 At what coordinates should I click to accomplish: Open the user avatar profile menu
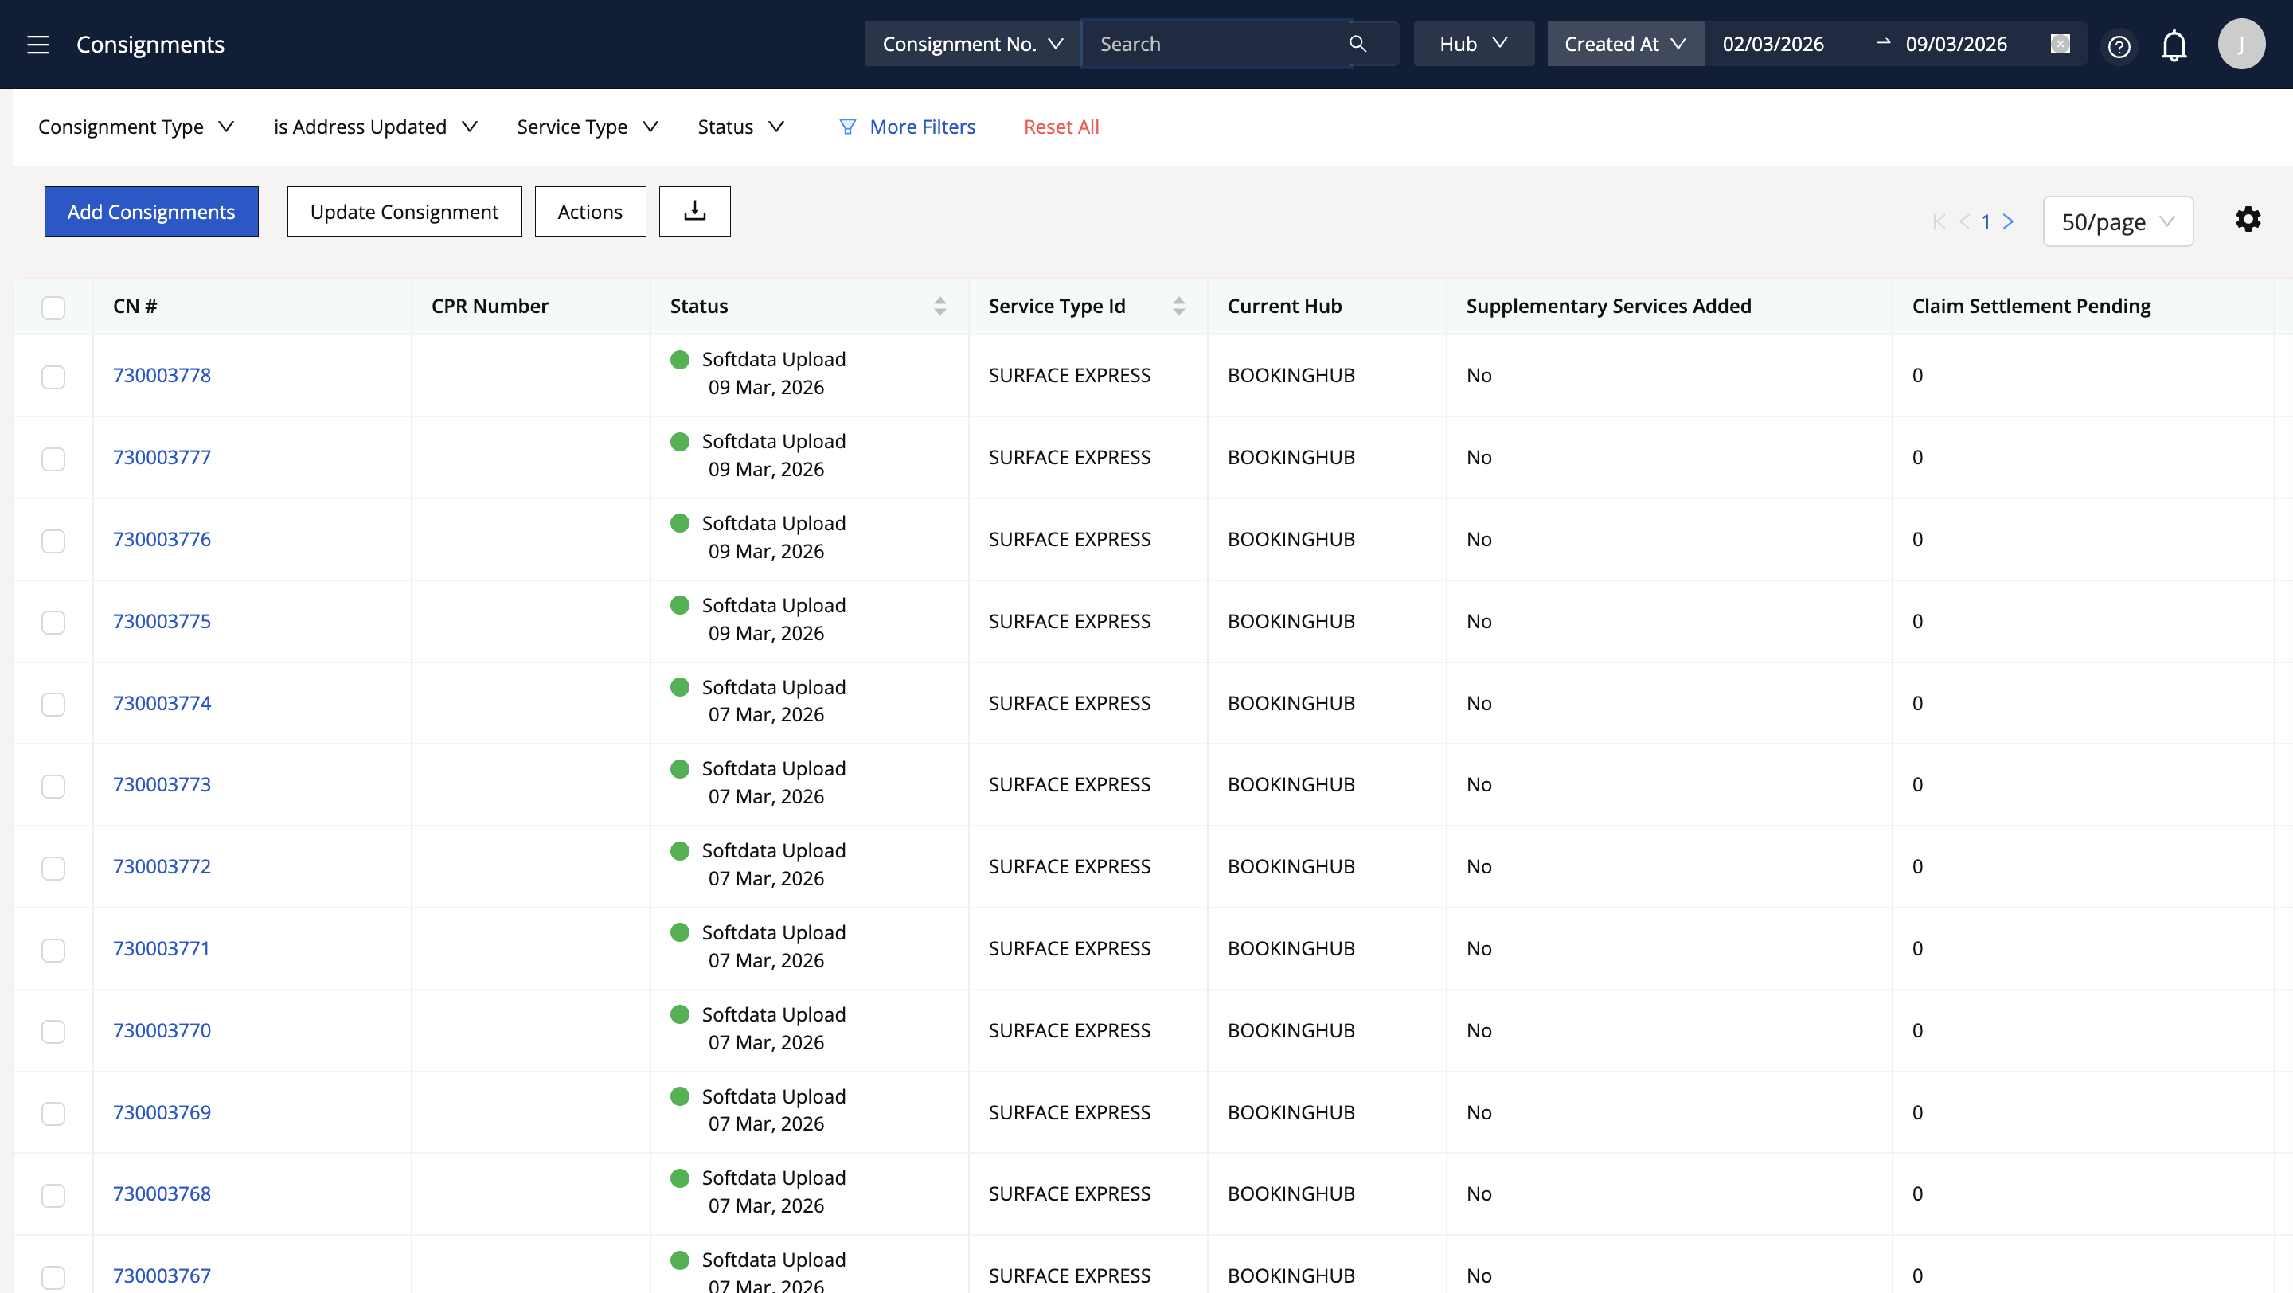click(x=2240, y=45)
